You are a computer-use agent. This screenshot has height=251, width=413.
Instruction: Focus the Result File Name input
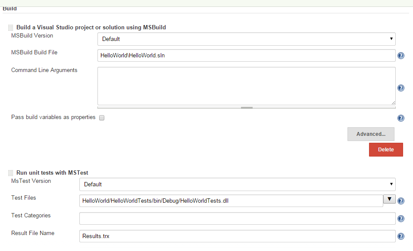point(237,236)
